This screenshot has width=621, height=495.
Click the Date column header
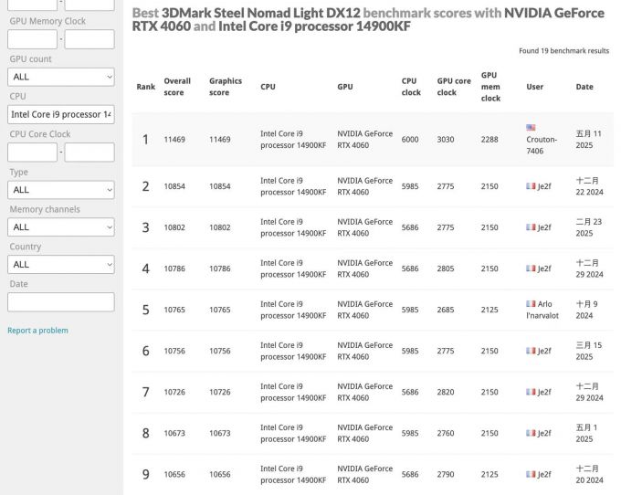[584, 87]
